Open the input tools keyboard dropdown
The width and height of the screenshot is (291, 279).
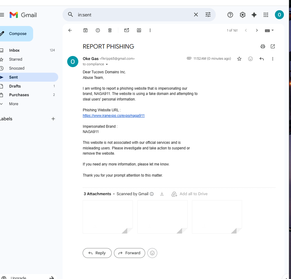(x=269, y=30)
